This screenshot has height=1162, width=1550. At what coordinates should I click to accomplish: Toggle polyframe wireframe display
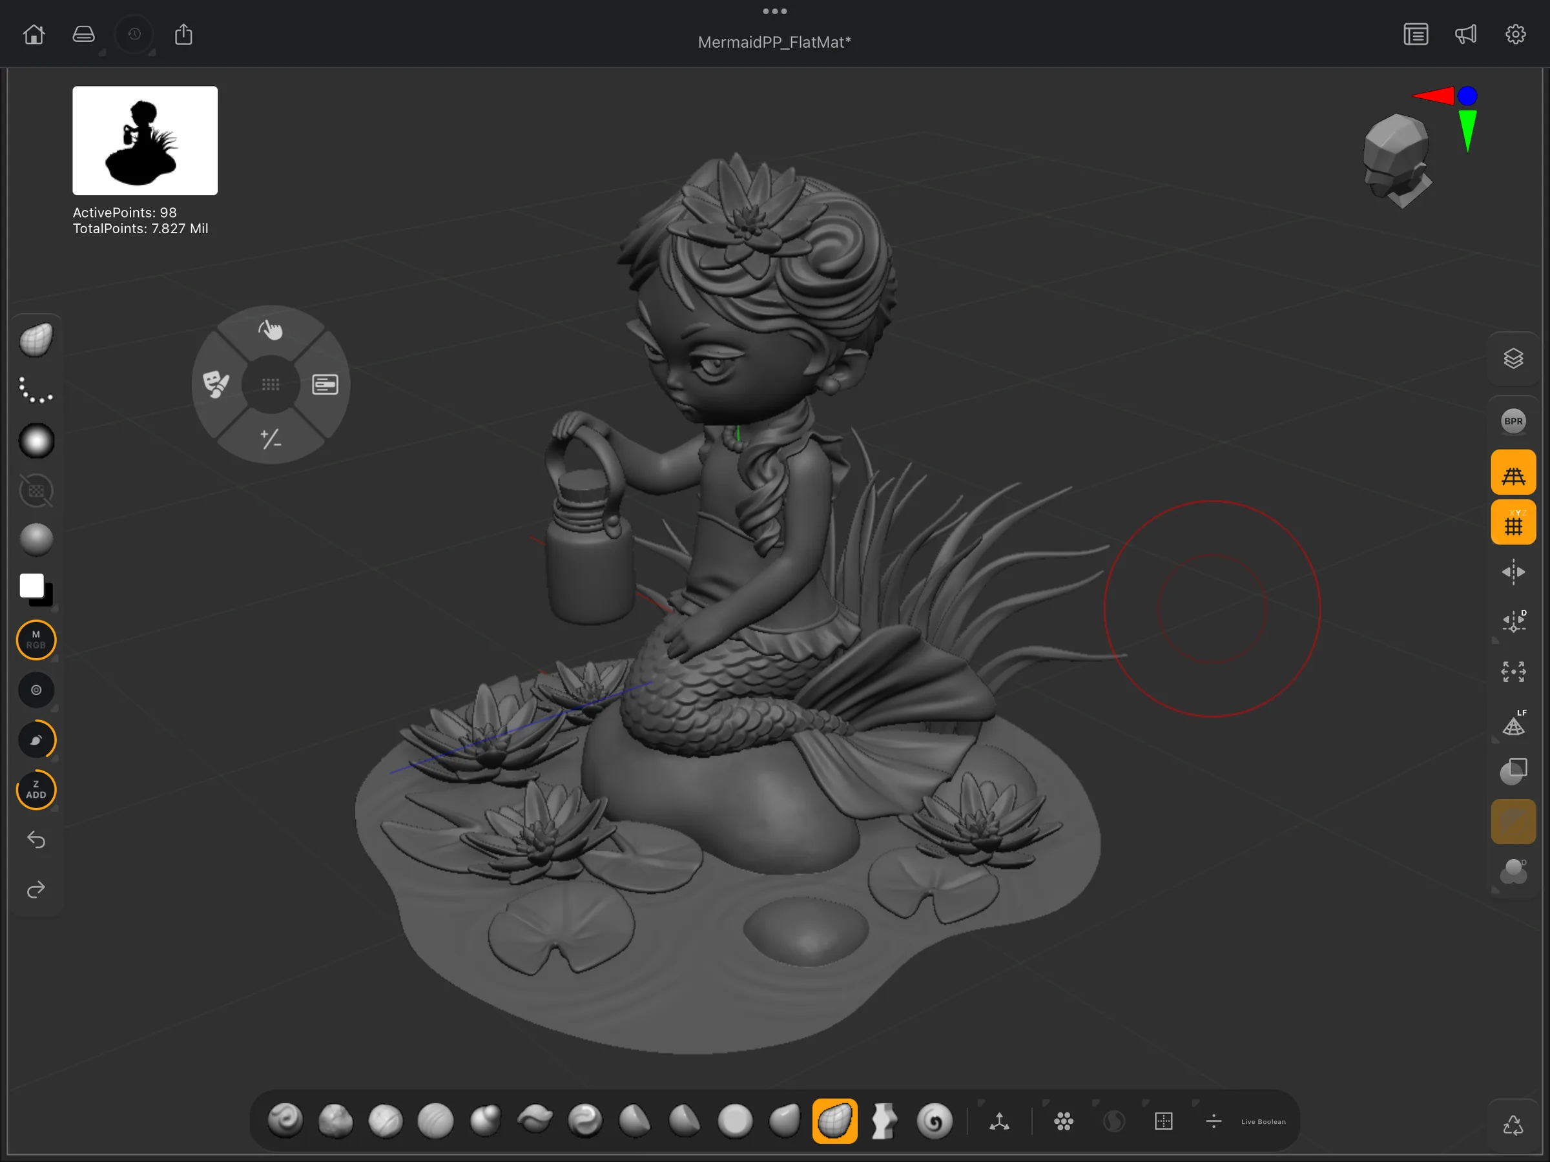(x=1514, y=472)
